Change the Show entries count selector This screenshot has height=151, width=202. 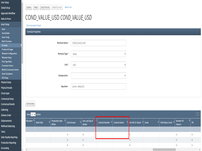click(33, 114)
